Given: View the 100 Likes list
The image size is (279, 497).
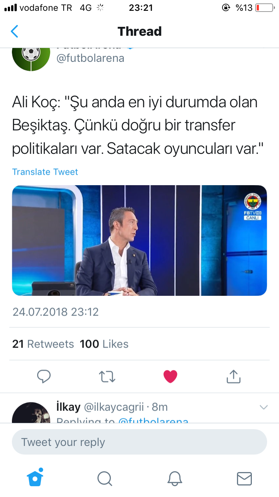Looking at the screenshot, I should pyautogui.click(x=104, y=344).
